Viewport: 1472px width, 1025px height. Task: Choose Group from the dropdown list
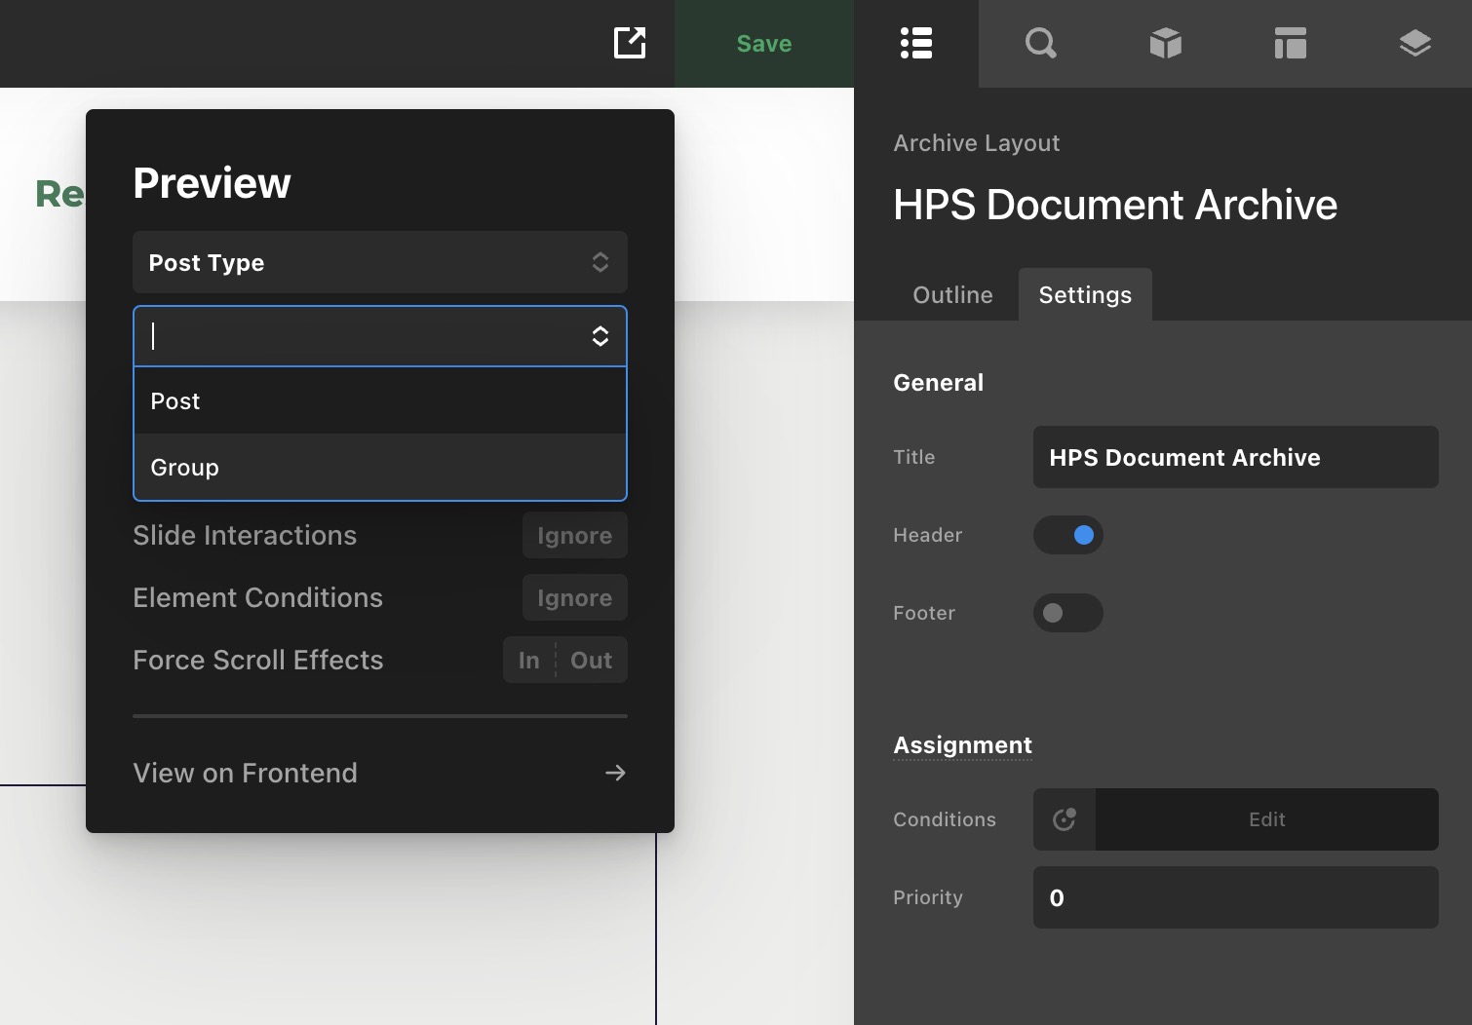379,468
